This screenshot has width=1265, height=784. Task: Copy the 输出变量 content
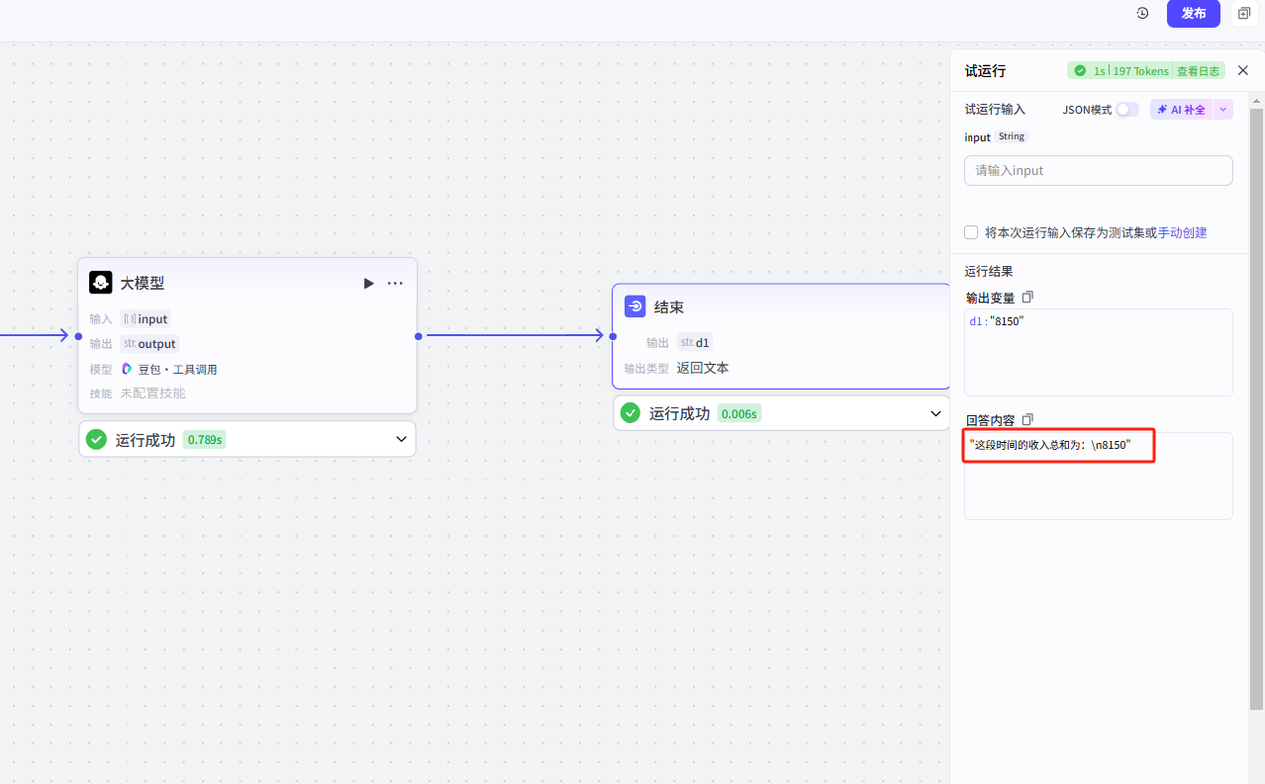1027,297
